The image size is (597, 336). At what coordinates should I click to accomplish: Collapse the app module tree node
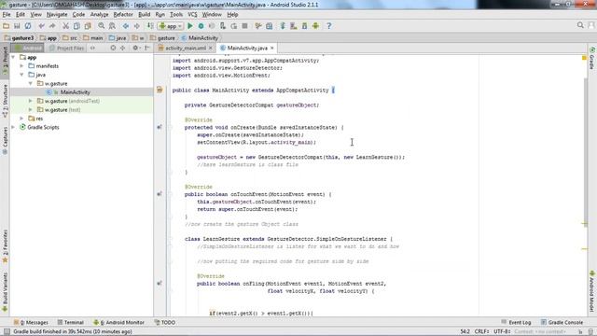tap(13, 57)
